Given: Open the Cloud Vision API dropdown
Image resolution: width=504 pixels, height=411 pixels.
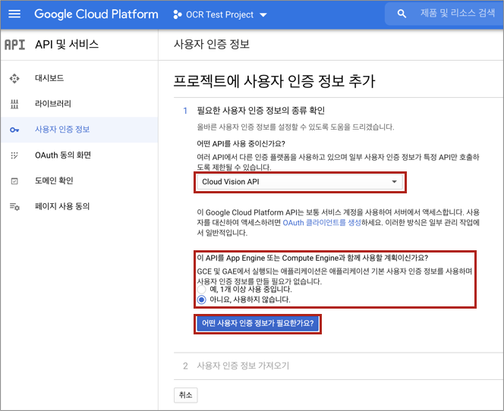Looking at the screenshot, I should pos(300,182).
